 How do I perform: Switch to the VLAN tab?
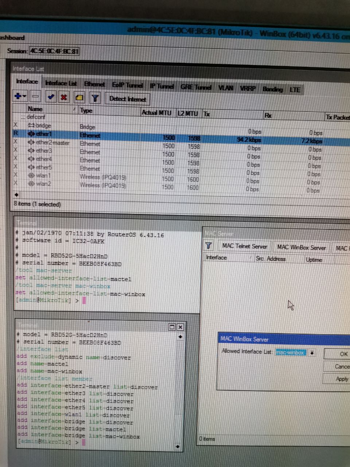tap(226, 88)
